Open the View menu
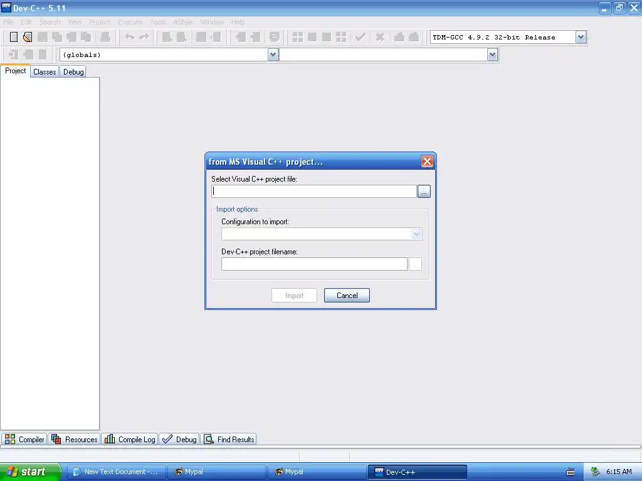642x481 pixels. click(x=75, y=22)
